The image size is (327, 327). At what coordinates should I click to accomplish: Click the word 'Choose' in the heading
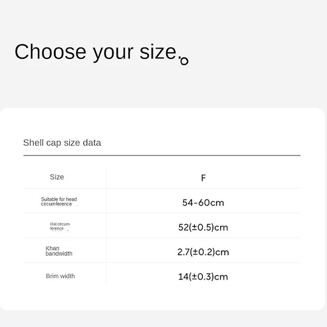click(50, 52)
